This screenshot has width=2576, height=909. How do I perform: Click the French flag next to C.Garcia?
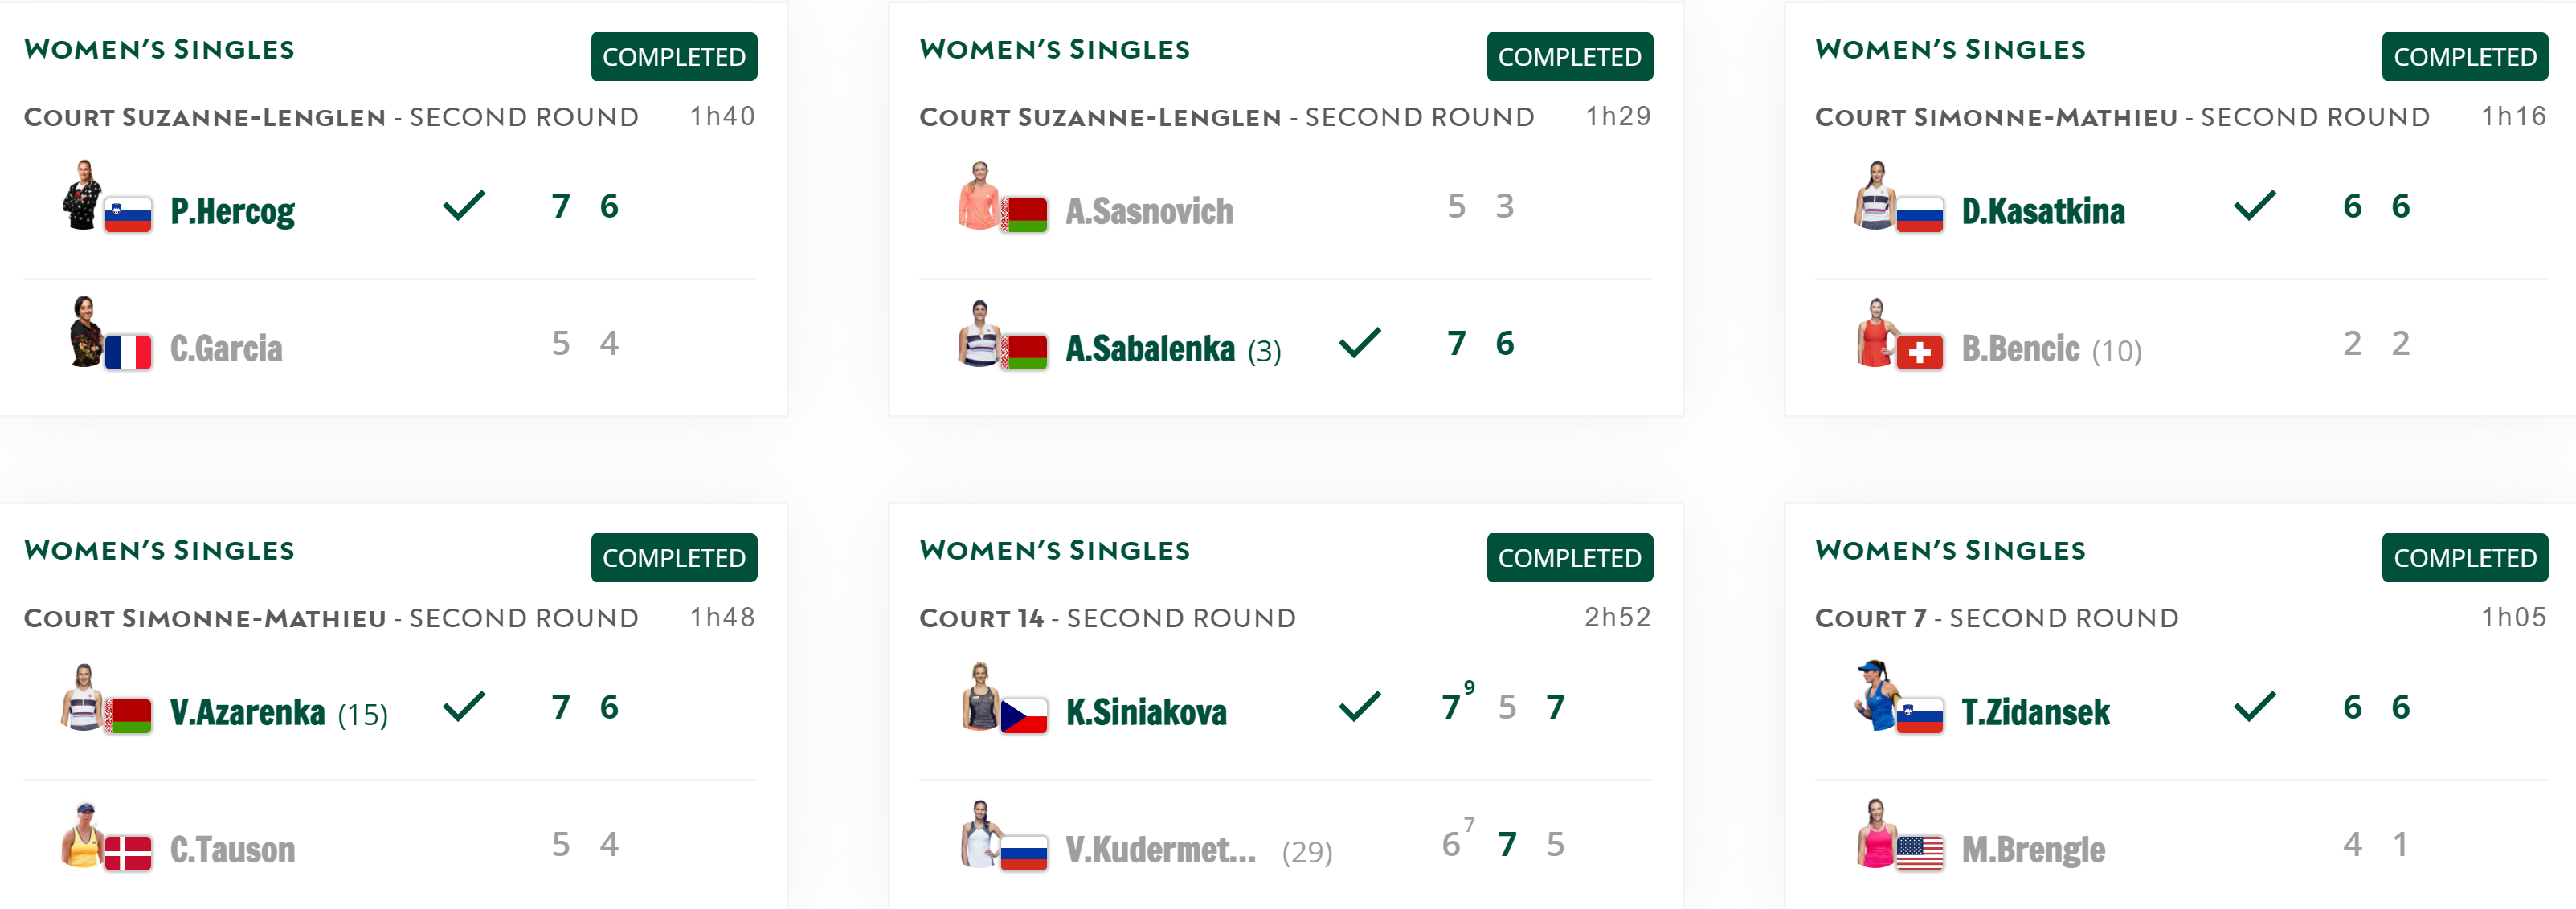(x=128, y=353)
